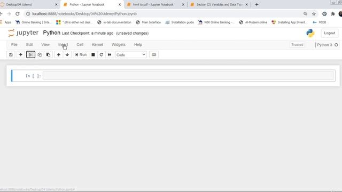Insert a cell below with plus icon
342x192 pixels.
pyautogui.click(x=21, y=54)
